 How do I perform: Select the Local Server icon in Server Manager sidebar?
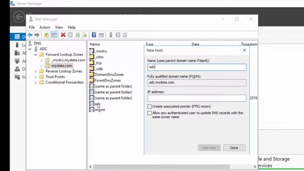tap(17, 45)
